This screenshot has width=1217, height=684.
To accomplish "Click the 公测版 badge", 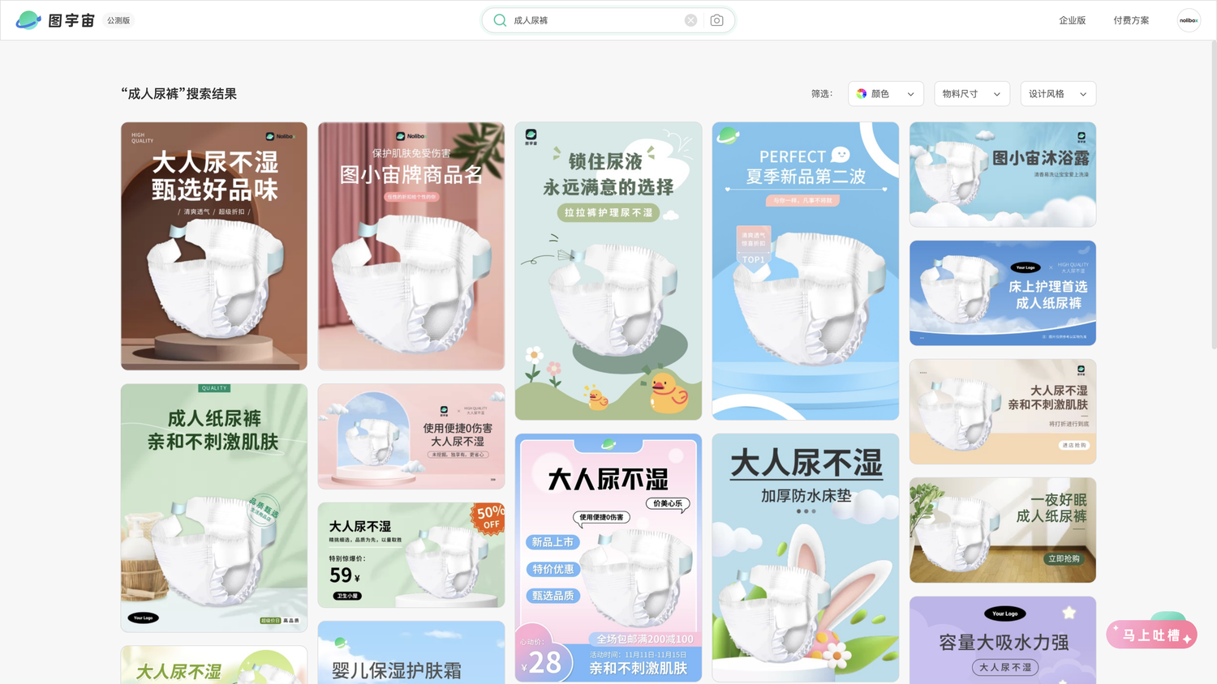I will [118, 20].
